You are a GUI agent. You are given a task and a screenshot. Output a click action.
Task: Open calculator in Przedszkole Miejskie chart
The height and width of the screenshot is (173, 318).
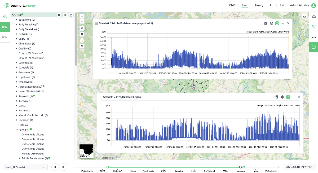click(277, 97)
